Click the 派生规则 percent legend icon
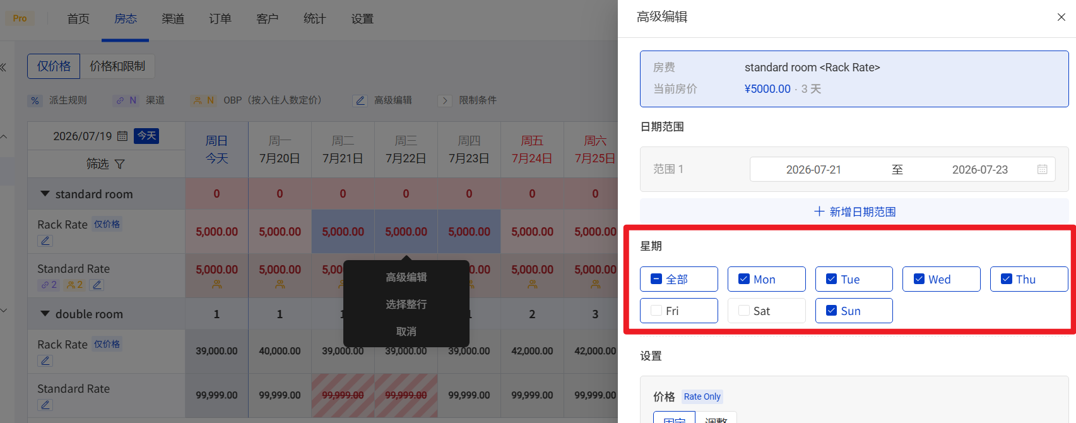The height and width of the screenshot is (423, 1076). click(35, 100)
